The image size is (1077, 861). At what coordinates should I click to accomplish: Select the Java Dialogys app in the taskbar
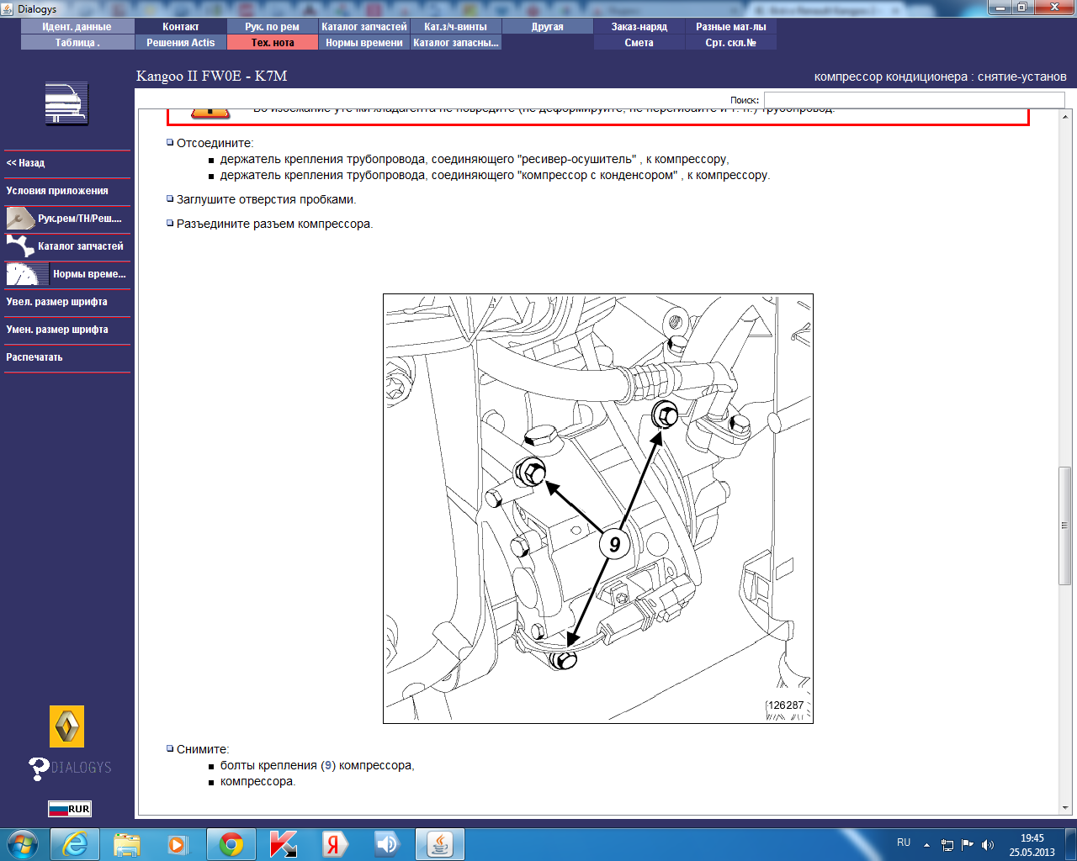(440, 844)
